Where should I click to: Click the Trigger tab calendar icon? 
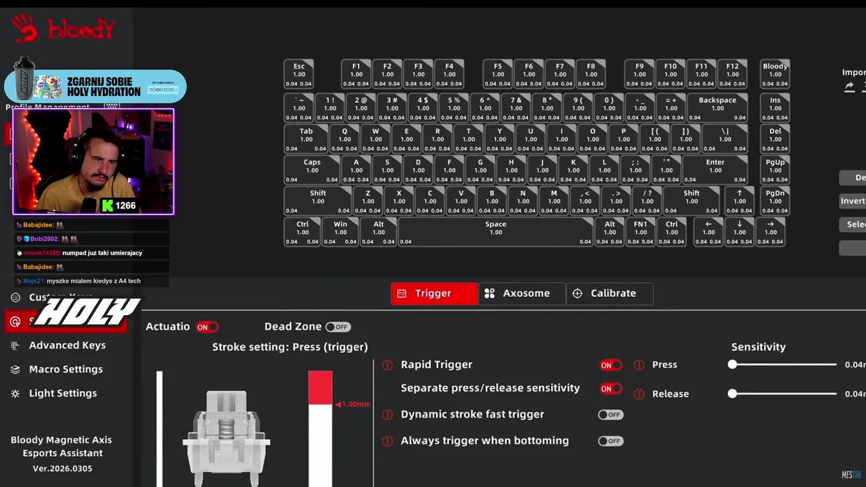[x=402, y=294]
